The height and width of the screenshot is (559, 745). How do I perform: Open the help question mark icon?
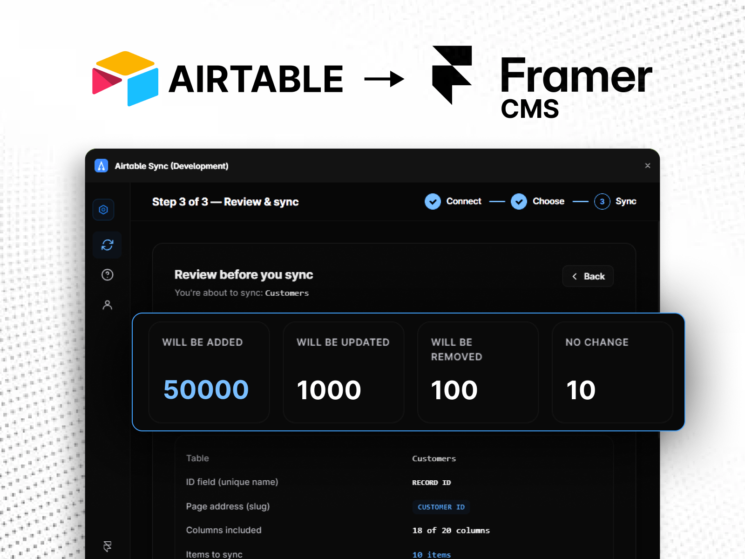[108, 275]
